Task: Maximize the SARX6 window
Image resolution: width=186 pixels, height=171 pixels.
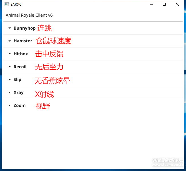Action: click(x=164, y=4)
